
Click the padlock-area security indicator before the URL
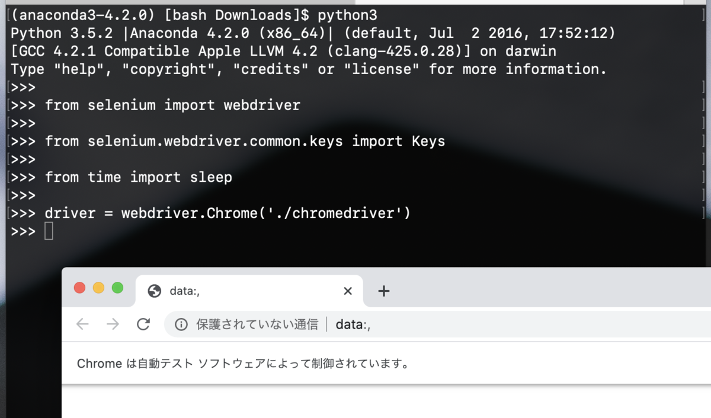coord(181,324)
